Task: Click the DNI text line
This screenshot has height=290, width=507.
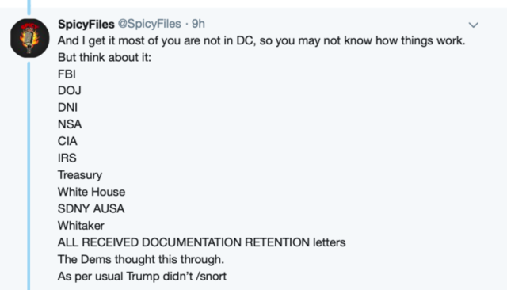Action: pyautogui.click(x=67, y=108)
